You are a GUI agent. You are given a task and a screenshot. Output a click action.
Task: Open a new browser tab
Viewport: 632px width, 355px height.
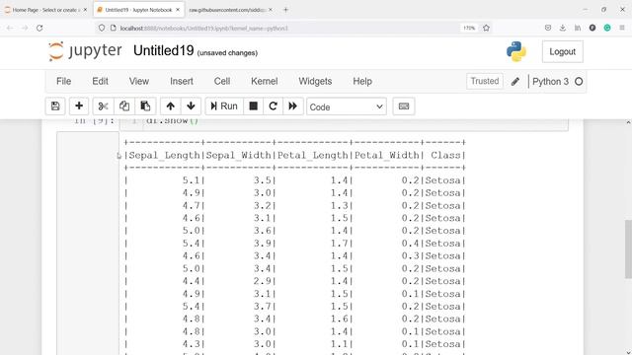pyautogui.click(x=285, y=10)
